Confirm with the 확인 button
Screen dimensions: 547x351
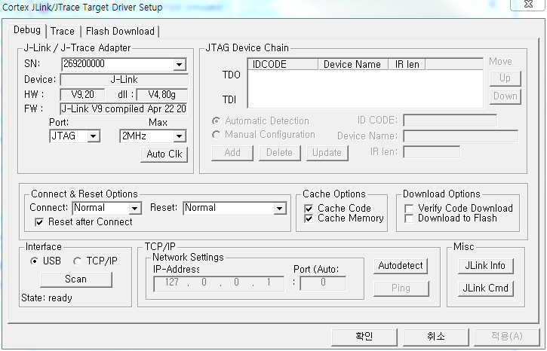point(364,337)
